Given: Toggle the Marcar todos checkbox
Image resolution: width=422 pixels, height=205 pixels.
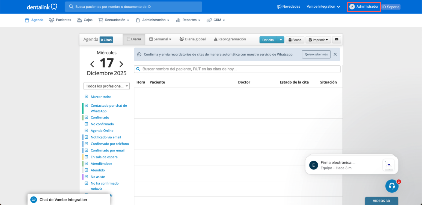Looking at the screenshot, I should coord(87,97).
